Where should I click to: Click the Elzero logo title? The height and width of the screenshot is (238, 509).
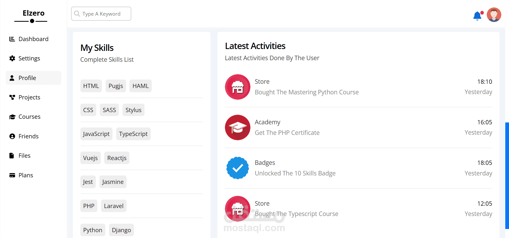pos(33,13)
